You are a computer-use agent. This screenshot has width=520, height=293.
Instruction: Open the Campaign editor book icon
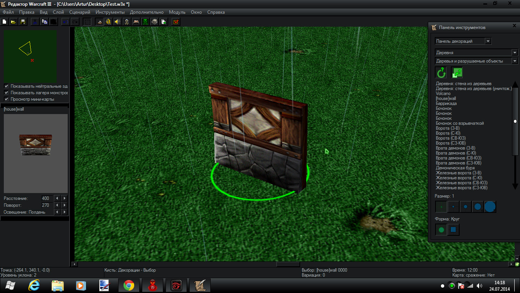[x=136, y=22]
